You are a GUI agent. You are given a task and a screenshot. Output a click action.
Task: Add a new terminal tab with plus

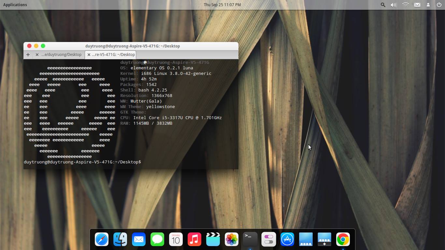[x=28, y=55]
